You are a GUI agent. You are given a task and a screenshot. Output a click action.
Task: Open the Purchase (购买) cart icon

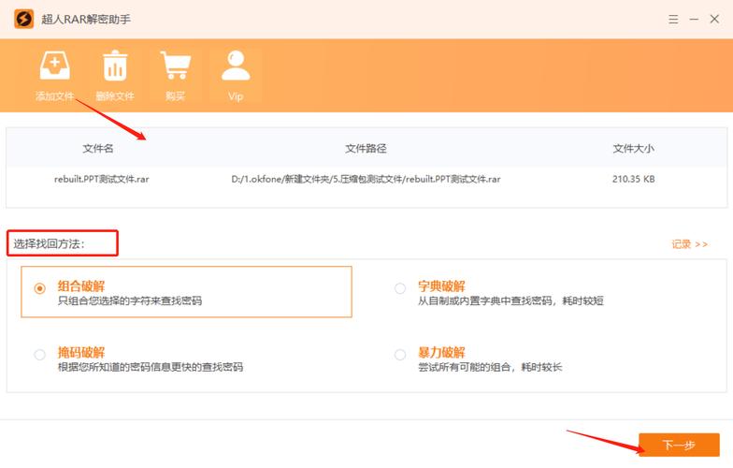point(176,66)
